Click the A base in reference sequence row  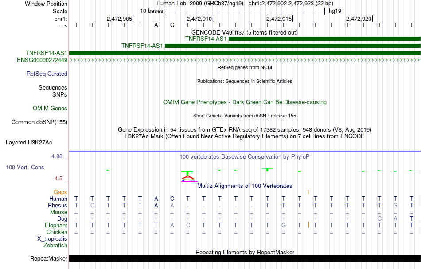pyautogui.click(x=156, y=25)
